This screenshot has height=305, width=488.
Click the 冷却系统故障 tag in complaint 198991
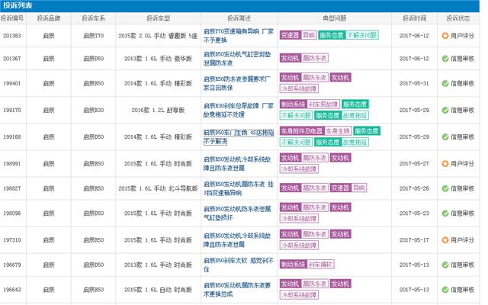(299, 169)
